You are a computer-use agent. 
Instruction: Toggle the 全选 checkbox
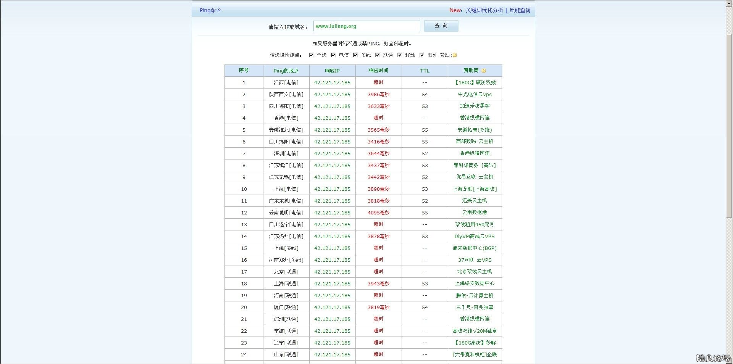(x=311, y=55)
